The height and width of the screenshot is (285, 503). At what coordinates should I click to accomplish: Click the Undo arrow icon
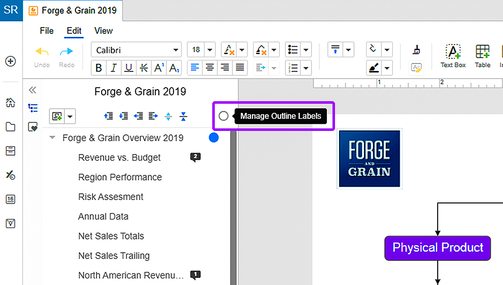pyautogui.click(x=42, y=51)
